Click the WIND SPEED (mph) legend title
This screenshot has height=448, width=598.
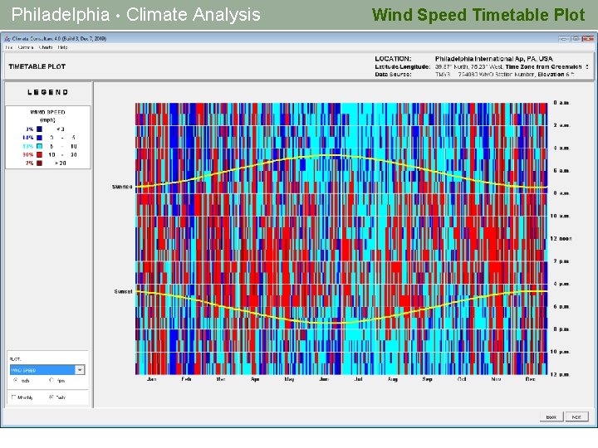[x=47, y=116]
